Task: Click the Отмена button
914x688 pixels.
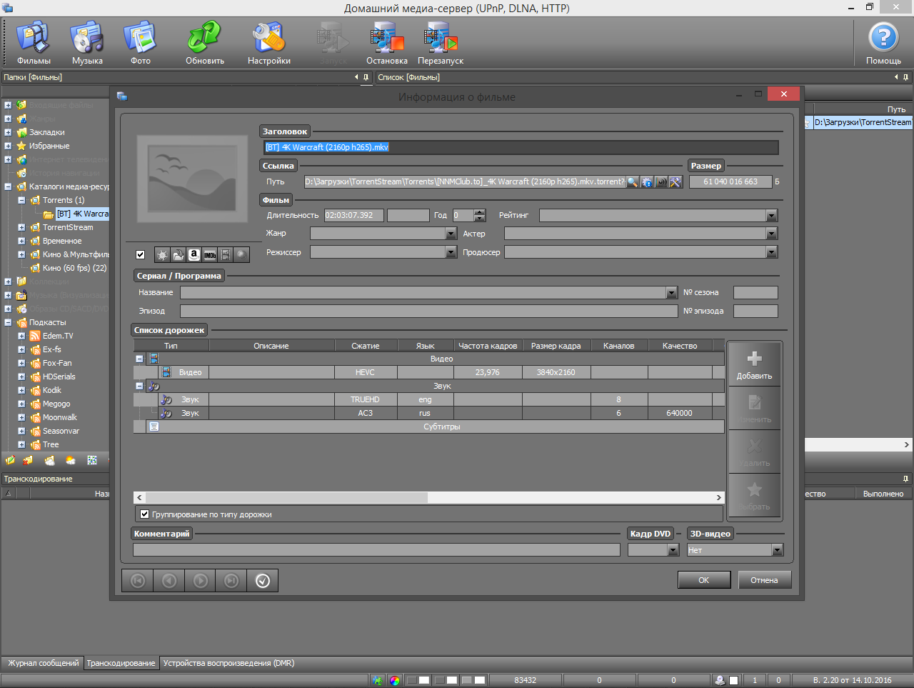Action: (764, 580)
